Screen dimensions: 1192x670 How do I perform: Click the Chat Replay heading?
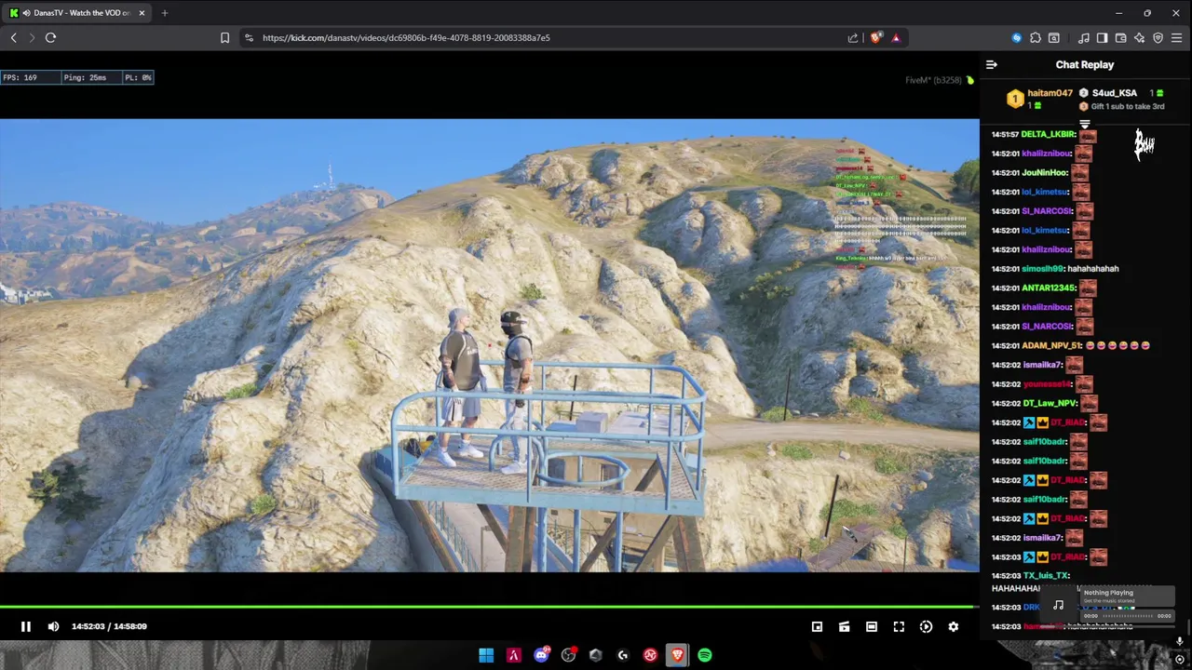[1084, 65]
